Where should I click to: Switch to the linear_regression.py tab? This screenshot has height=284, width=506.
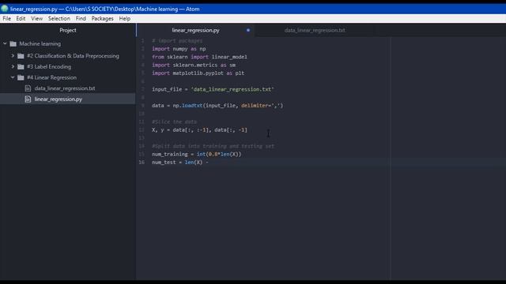point(195,30)
